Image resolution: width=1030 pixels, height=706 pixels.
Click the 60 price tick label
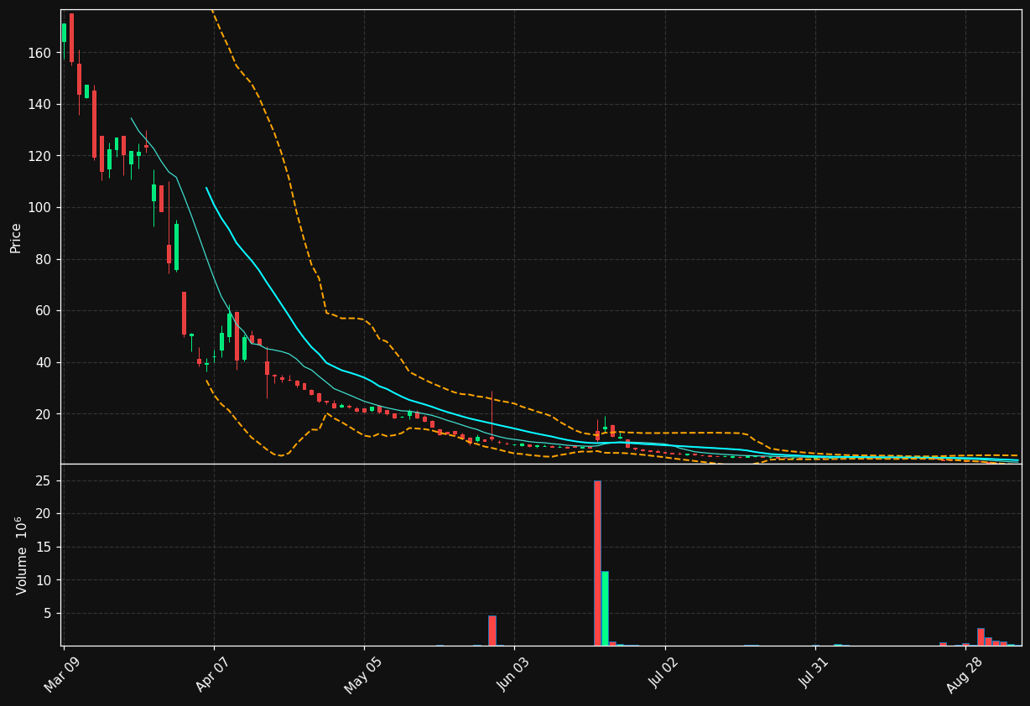[x=44, y=311]
